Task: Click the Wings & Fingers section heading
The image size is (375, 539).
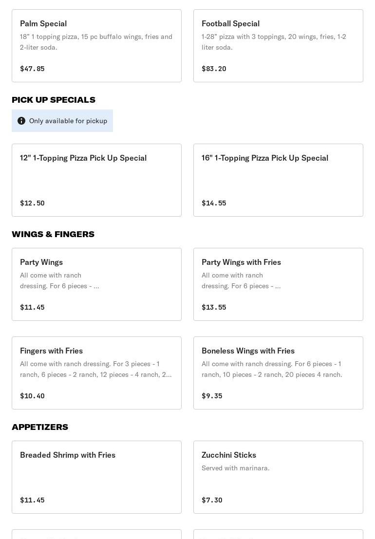Action: click(53, 234)
